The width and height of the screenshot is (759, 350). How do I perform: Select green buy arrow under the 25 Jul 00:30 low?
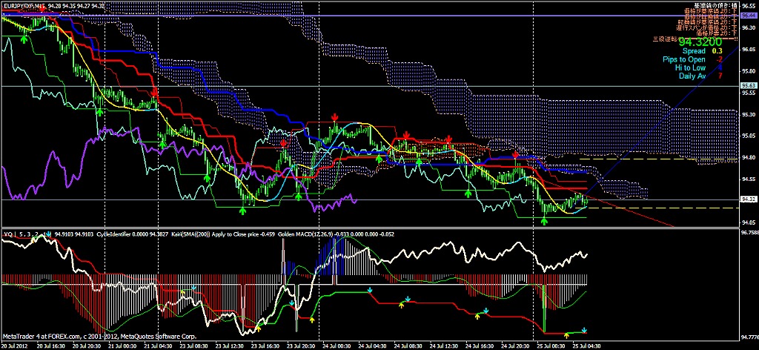[x=544, y=221]
